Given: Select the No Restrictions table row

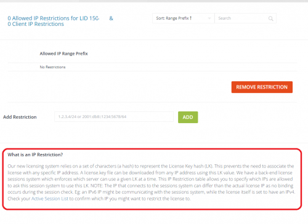Looking at the screenshot, I should coord(152,67).
